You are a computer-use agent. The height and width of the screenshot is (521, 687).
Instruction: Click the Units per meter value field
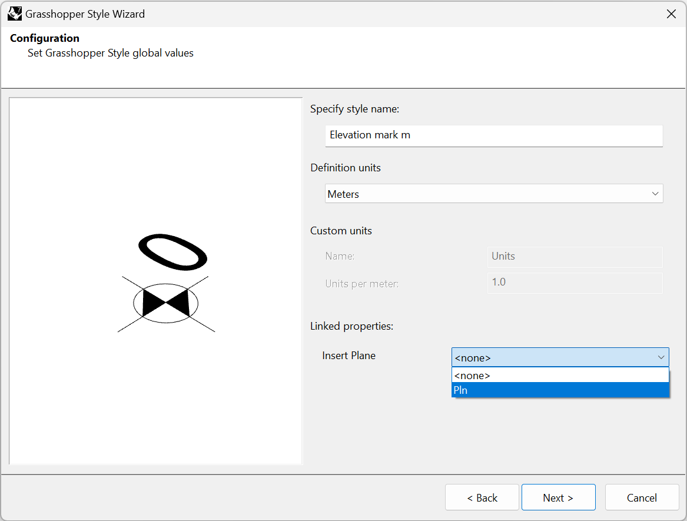[x=575, y=283]
